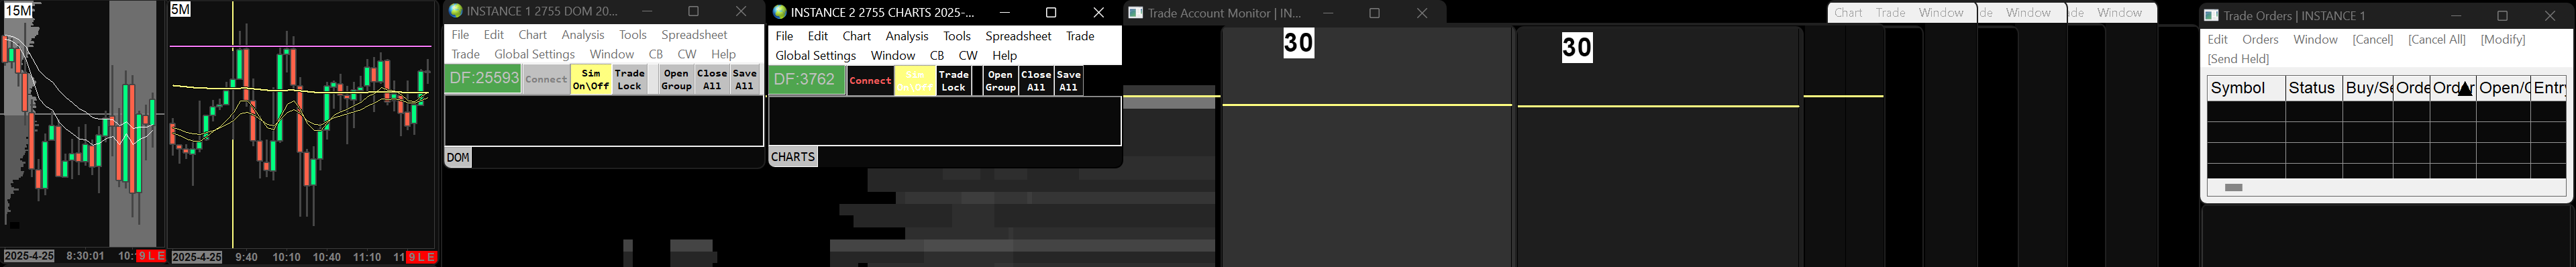2576x267 pixels.
Task: Click [Cancel All] in Trade Orders
Action: [2437, 39]
